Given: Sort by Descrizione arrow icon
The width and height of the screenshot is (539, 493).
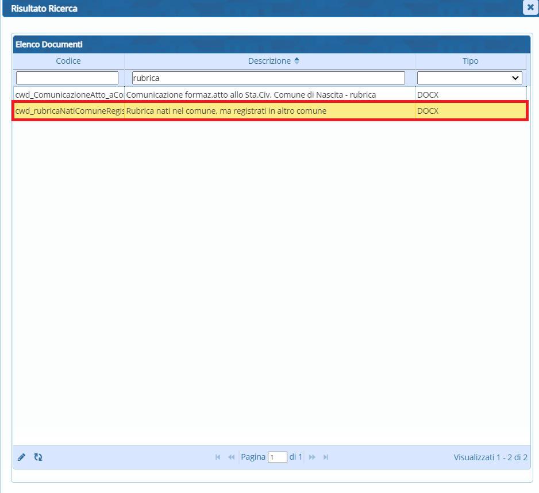Looking at the screenshot, I should 297,61.
